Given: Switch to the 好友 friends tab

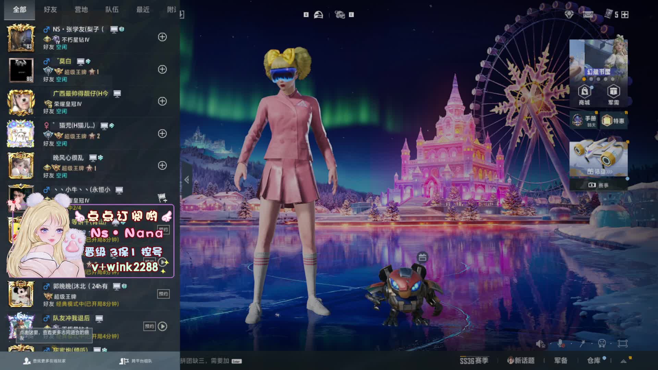Looking at the screenshot, I should (50, 10).
